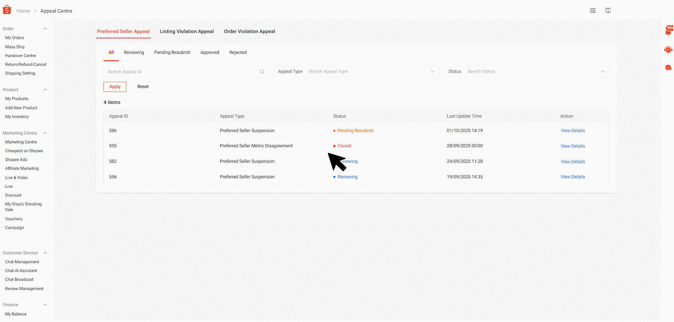This screenshot has width=674, height=322.
Task: Open the chat bubble icon
Action: click(668, 68)
